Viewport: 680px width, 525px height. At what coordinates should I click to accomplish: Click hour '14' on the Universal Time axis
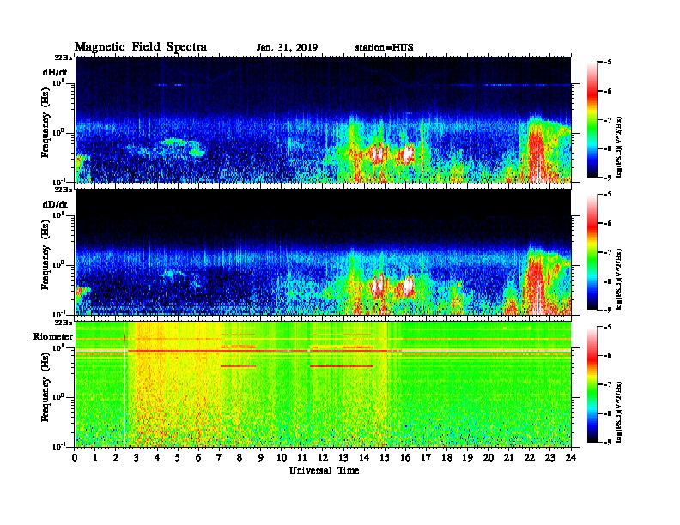click(x=364, y=457)
